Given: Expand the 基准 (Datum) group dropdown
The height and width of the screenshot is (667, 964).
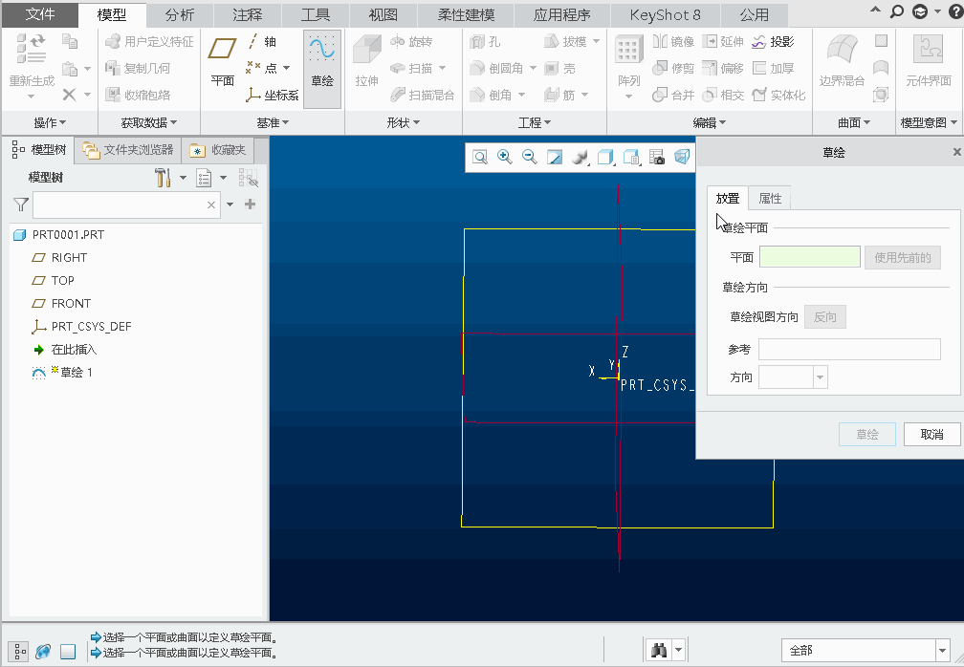Looking at the screenshot, I should tap(273, 123).
